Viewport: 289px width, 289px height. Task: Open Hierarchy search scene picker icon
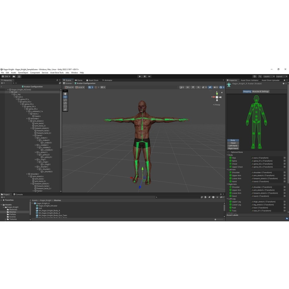pos(60,83)
